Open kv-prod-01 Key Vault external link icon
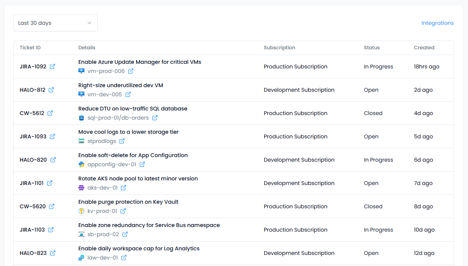The width and height of the screenshot is (468, 266). coord(123,211)
